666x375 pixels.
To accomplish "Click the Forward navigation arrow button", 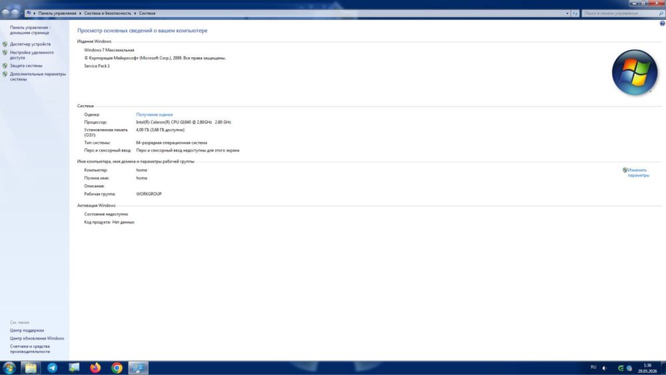I will [15, 13].
